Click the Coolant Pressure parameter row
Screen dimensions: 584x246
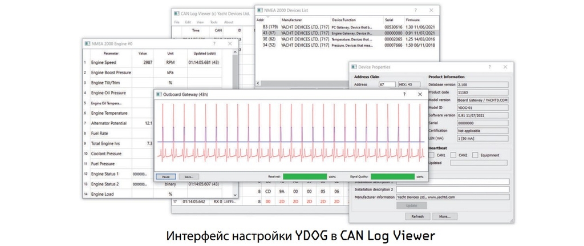click(x=119, y=154)
